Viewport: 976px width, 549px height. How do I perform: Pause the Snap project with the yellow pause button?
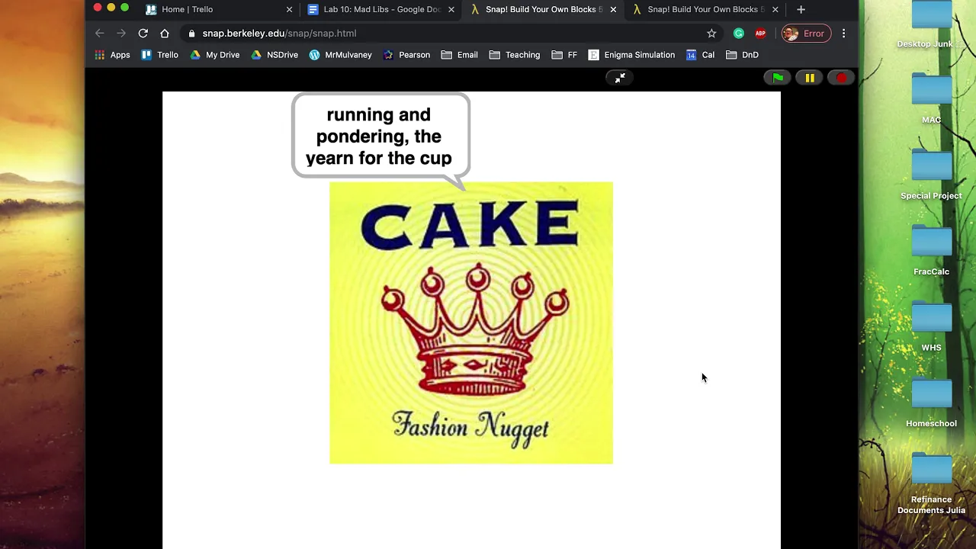tap(810, 78)
